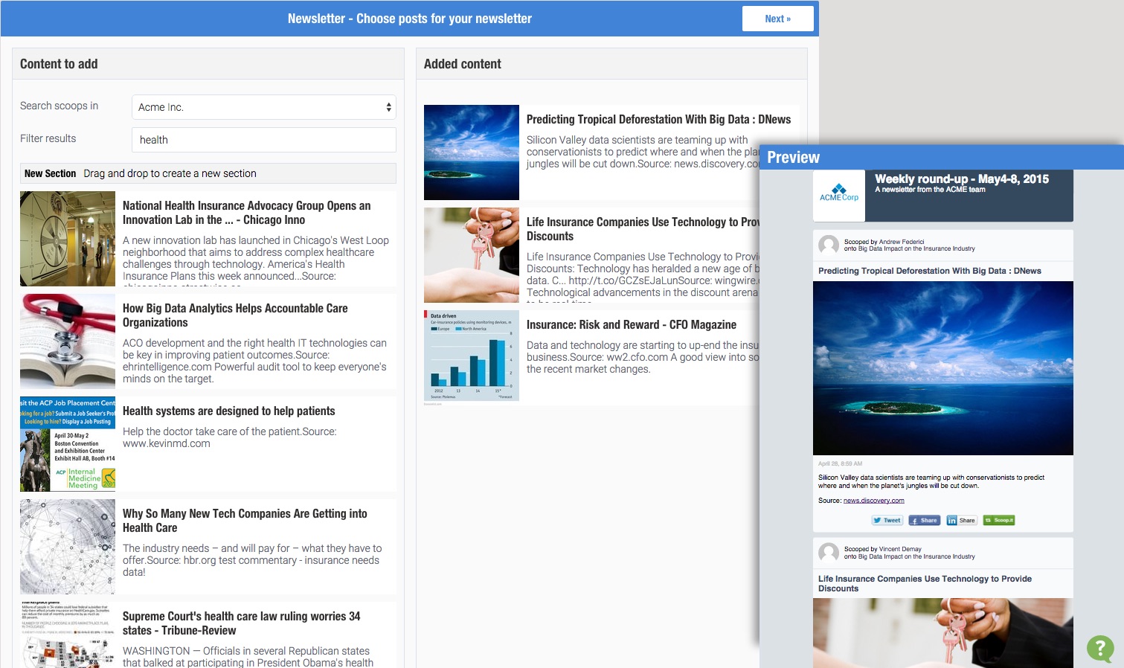Click the www.kevinmd.com source text

[x=167, y=443]
